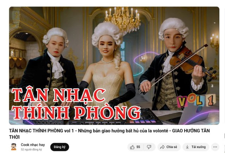Click the 52 người đăng ký subscriber text

31,149
